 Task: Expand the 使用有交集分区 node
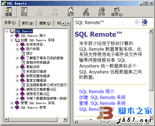17,94
